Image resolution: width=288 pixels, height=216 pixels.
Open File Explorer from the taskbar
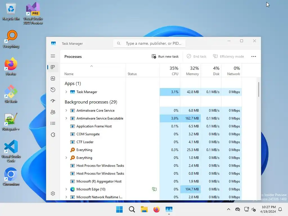click(144, 209)
